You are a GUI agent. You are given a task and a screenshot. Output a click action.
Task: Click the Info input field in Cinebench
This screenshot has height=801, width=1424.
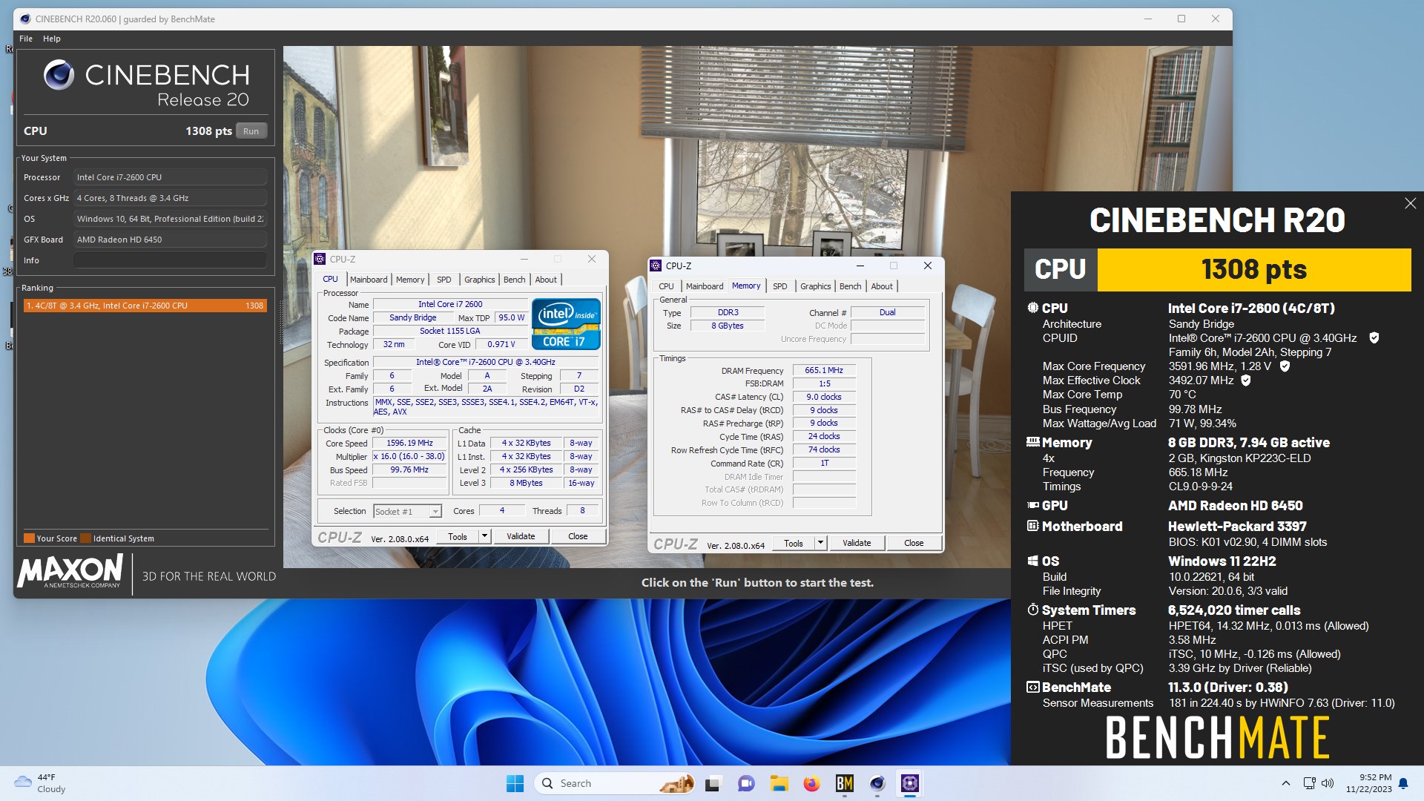pos(170,260)
